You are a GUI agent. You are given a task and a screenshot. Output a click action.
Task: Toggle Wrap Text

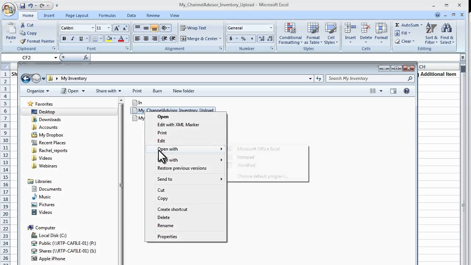[x=193, y=28]
